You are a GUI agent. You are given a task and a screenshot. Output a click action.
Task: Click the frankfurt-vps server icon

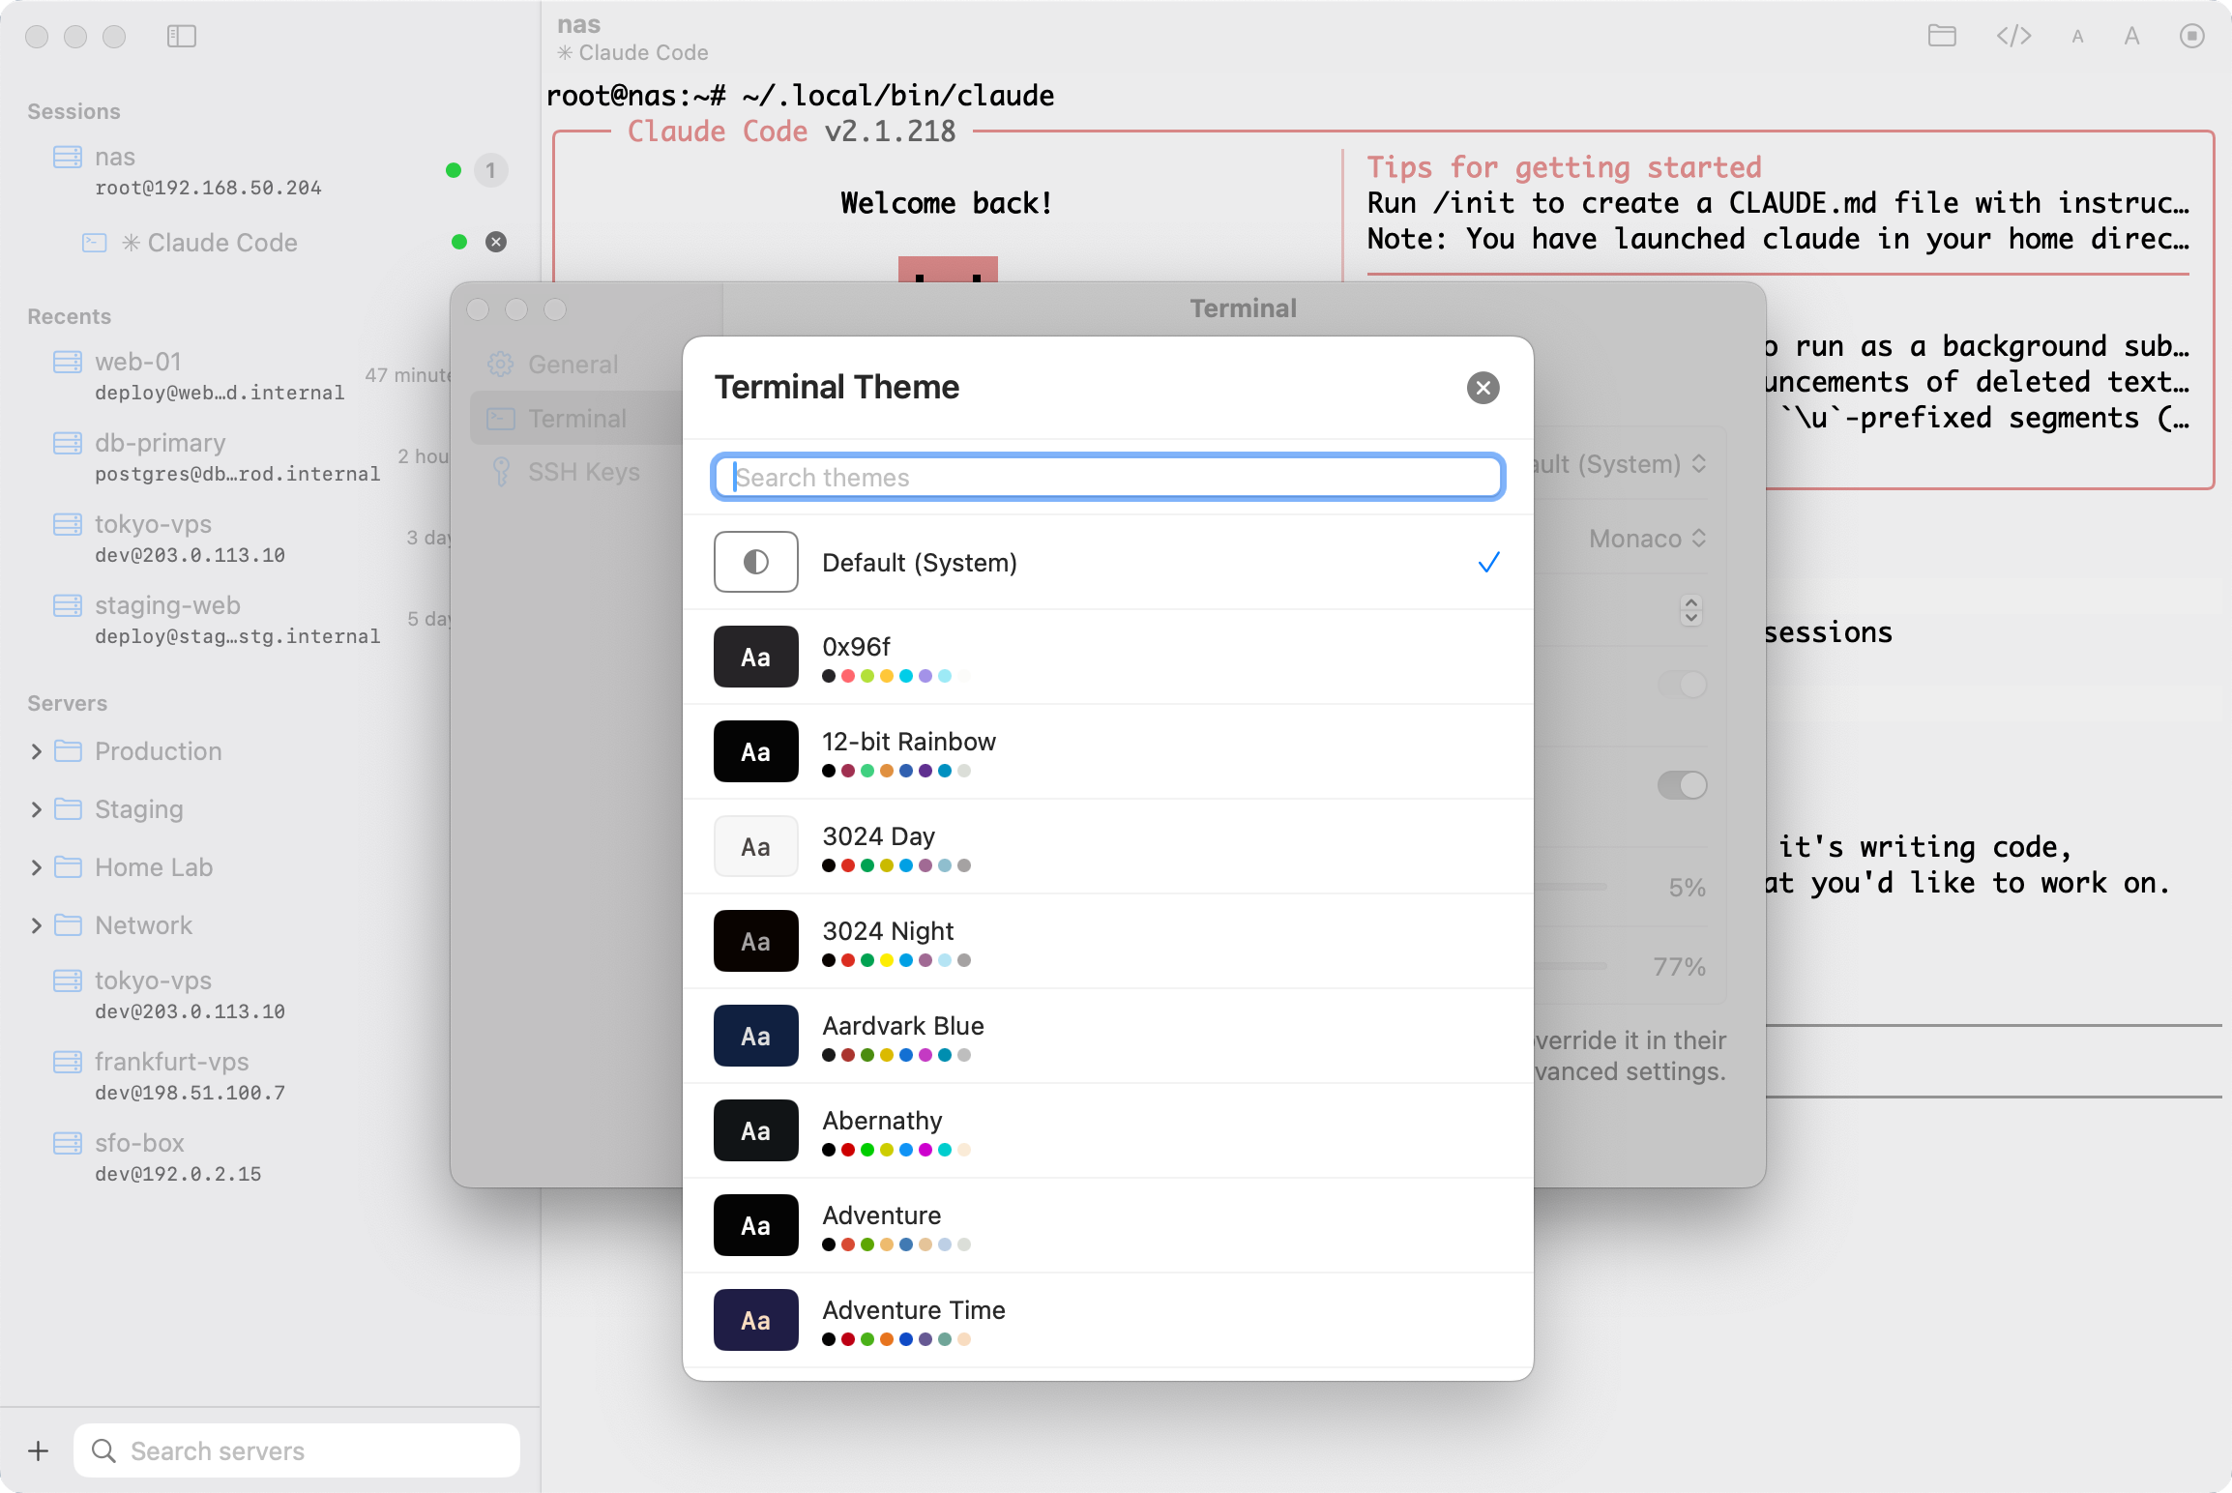(68, 1062)
